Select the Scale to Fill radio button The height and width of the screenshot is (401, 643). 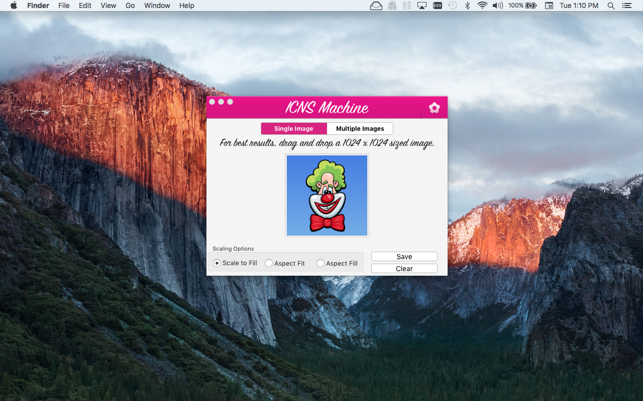217,263
